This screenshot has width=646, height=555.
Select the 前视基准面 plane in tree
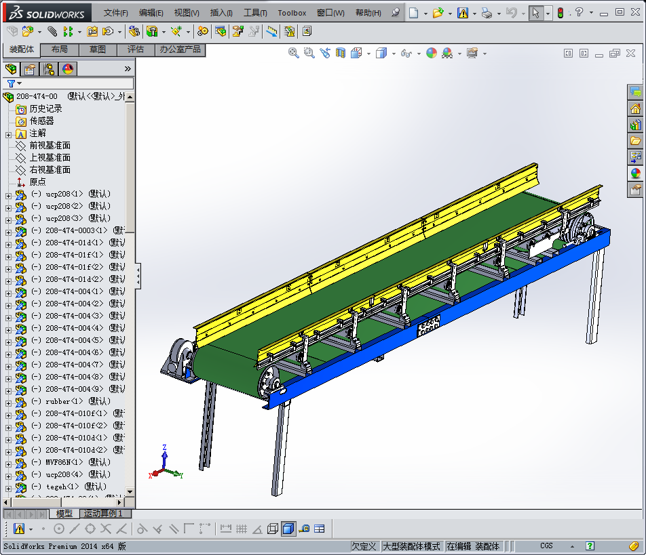click(50, 146)
